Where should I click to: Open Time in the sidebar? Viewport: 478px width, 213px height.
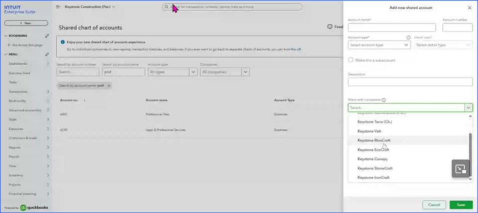[x=12, y=166]
